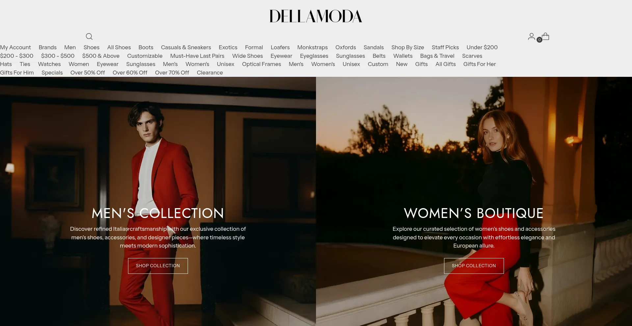
Task: Open the user account icon
Action: (x=531, y=36)
